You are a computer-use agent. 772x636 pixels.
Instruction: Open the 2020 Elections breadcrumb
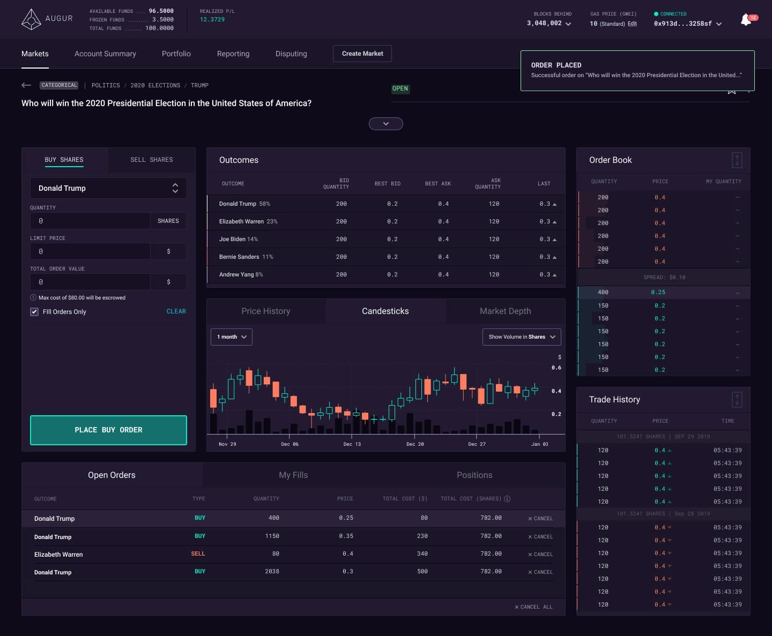(x=155, y=85)
